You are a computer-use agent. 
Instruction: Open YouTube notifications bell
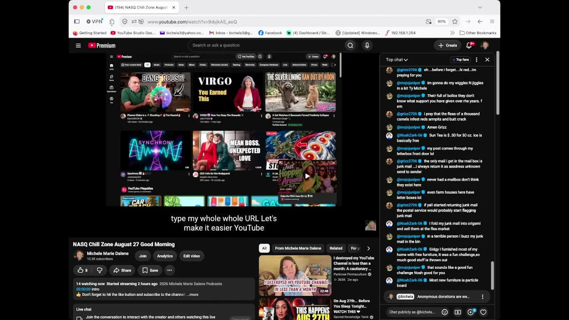point(469,45)
